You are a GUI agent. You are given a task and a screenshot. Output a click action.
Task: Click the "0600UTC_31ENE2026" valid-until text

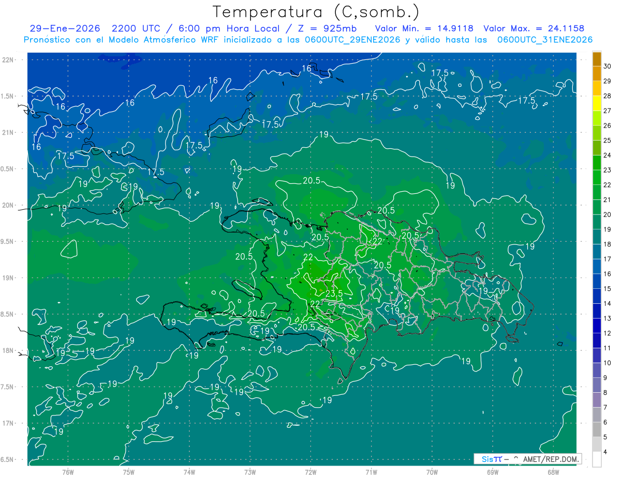(x=545, y=40)
